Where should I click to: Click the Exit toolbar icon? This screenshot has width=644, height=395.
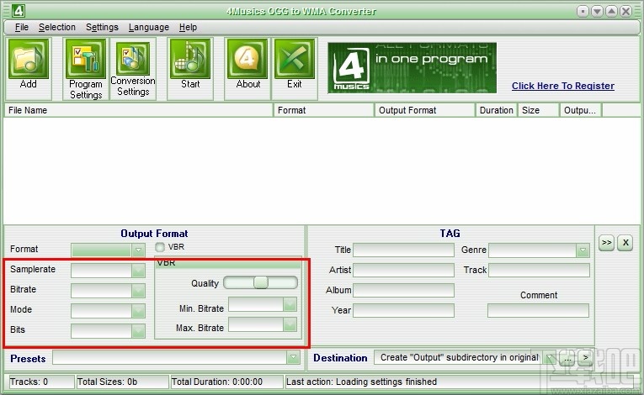pyautogui.click(x=295, y=59)
